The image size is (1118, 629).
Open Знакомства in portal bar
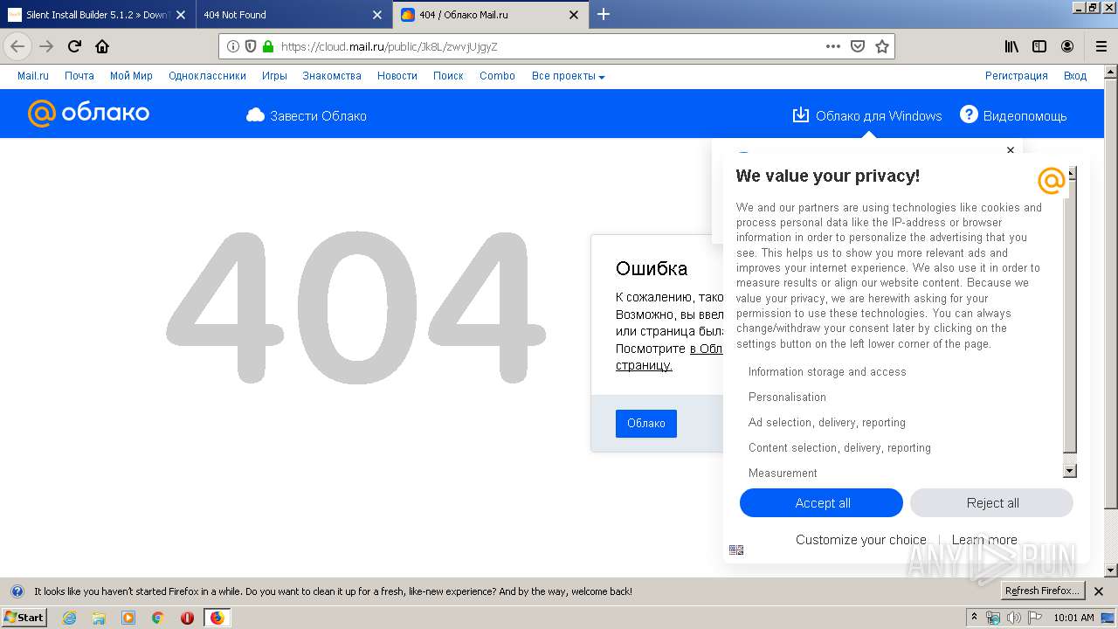tap(332, 76)
